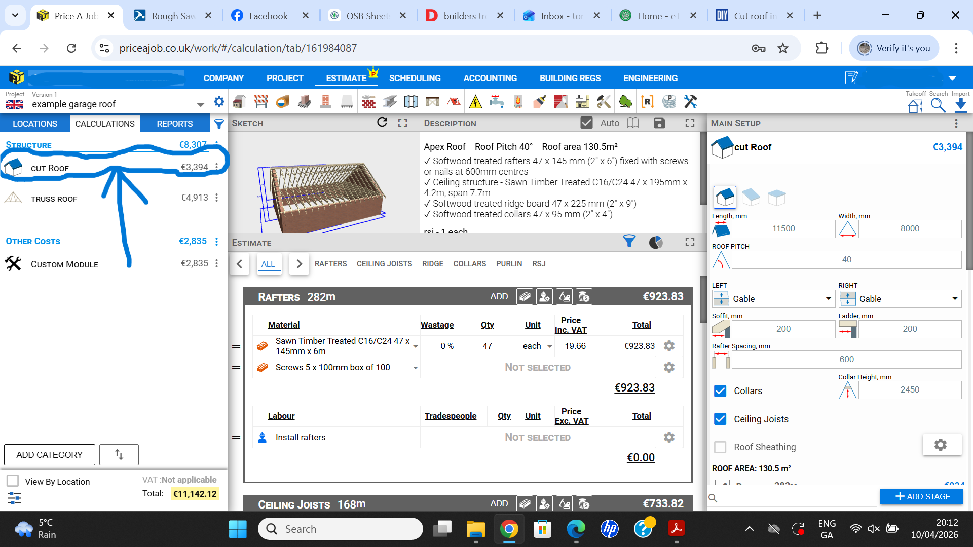
Task: Click the filter funnel beside Estimate
Action: 629,242
